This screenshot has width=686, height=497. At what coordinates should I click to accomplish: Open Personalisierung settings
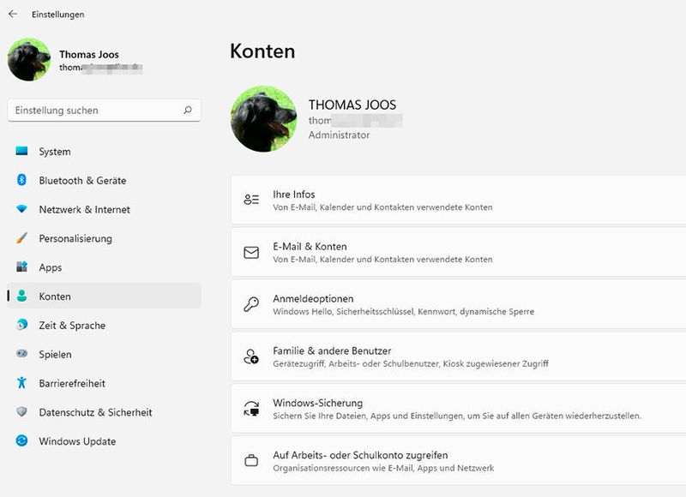pyautogui.click(x=104, y=238)
